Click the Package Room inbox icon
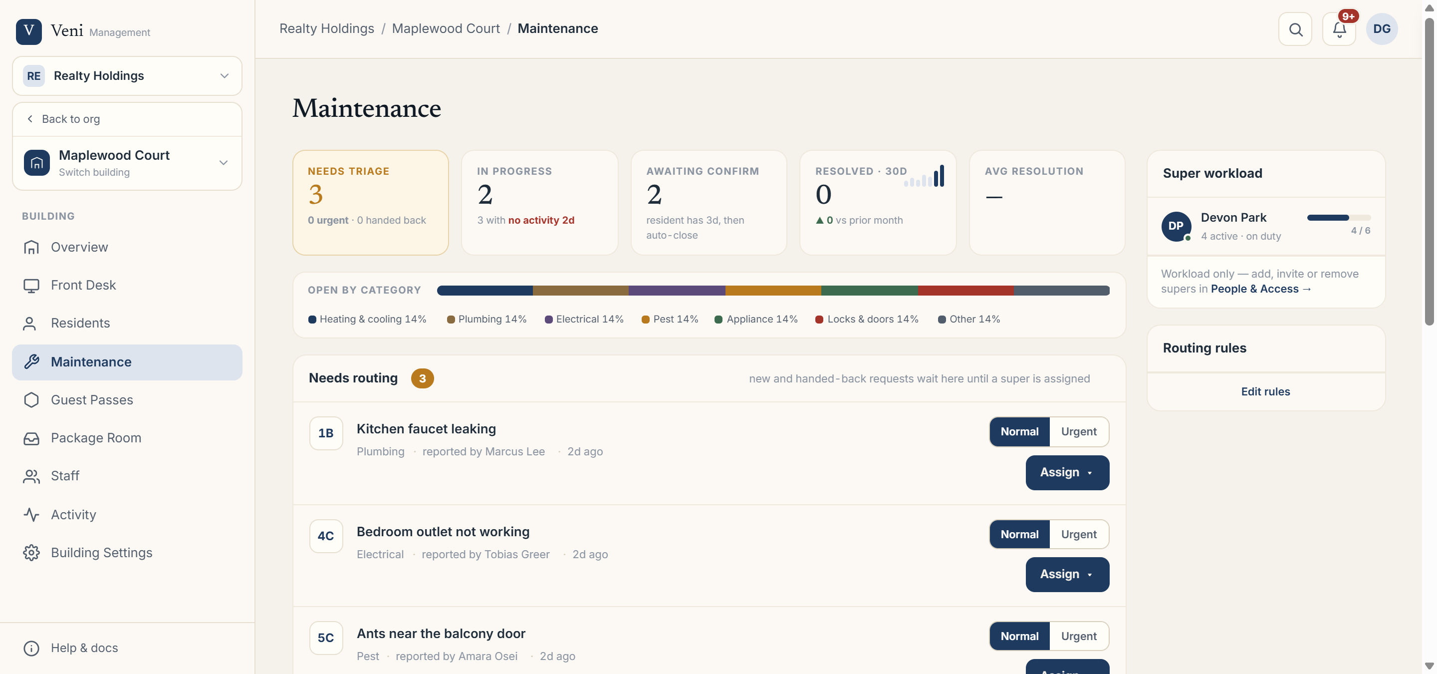The width and height of the screenshot is (1437, 674). pos(31,438)
